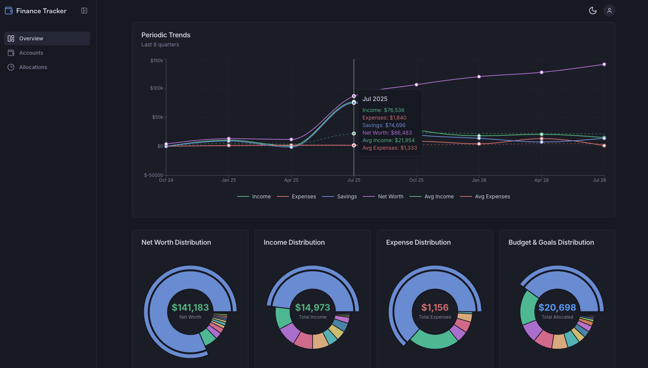Click the Net Worth data point at Jan 26

coord(479,77)
